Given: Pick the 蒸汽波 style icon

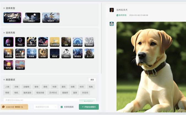Looking at the screenshot, I should pyautogui.click(x=8, y=65).
